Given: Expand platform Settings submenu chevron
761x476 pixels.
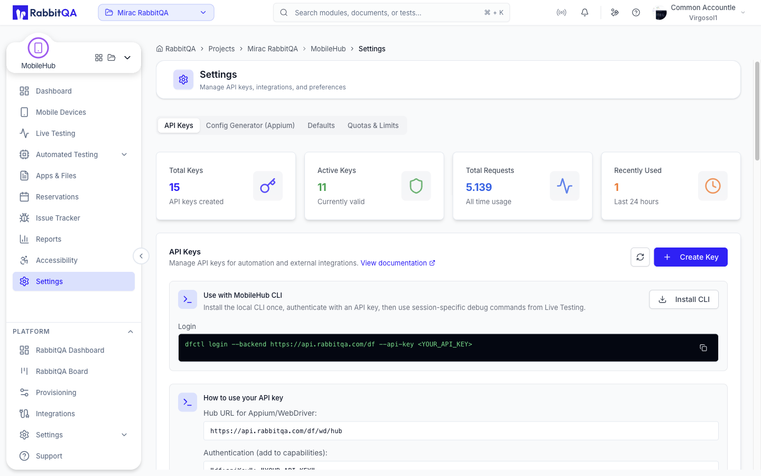Looking at the screenshot, I should pos(124,435).
